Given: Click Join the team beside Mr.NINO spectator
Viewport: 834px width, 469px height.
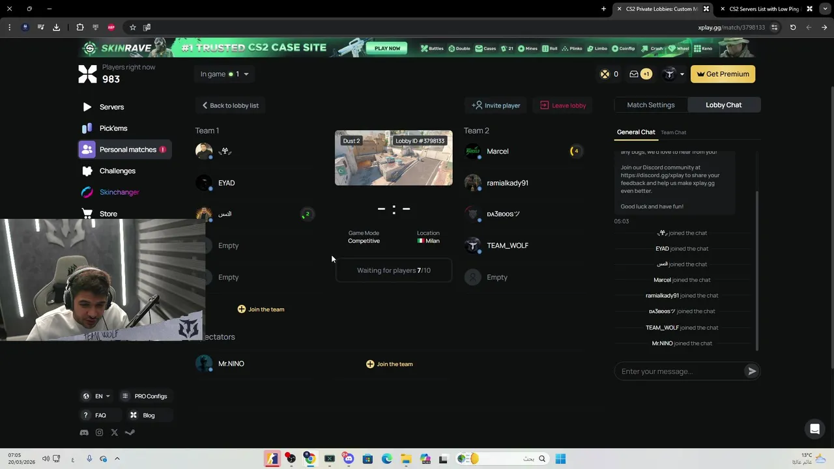Looking at the screenshot, I should (389, 364).
